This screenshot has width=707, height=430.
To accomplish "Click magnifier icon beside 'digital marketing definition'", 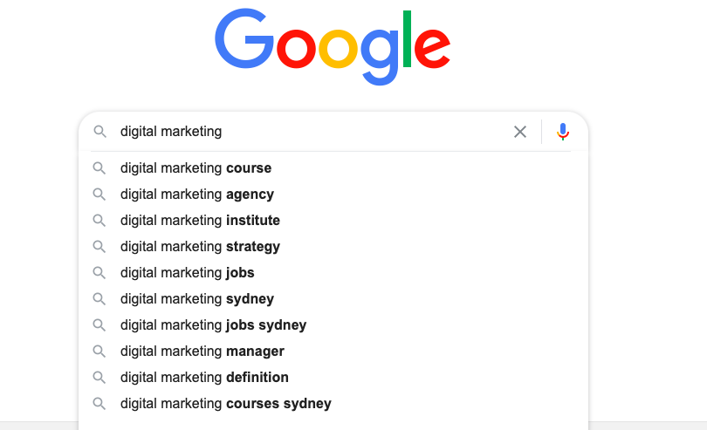I will (100, 378).
